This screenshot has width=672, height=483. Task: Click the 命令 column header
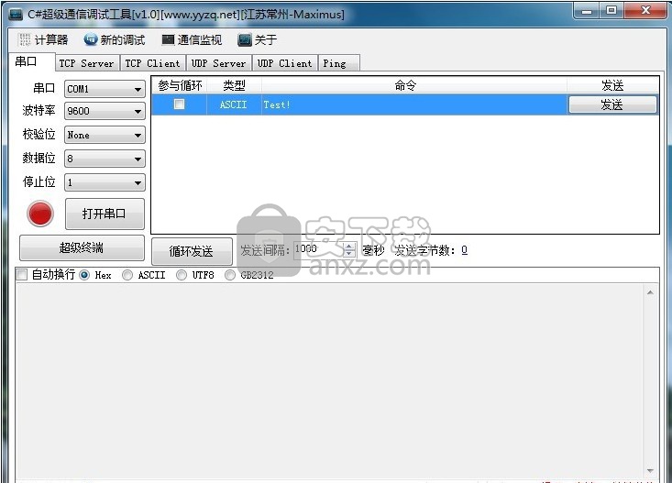(x=414, y=85)
